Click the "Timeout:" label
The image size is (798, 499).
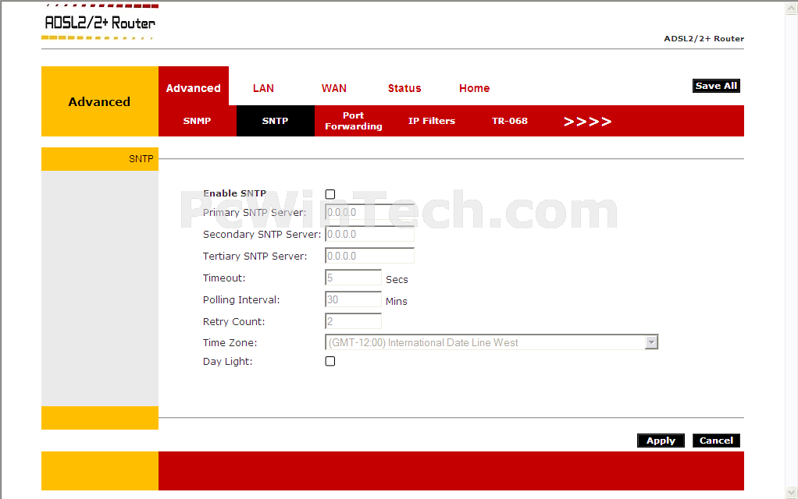tap(224, 278)
